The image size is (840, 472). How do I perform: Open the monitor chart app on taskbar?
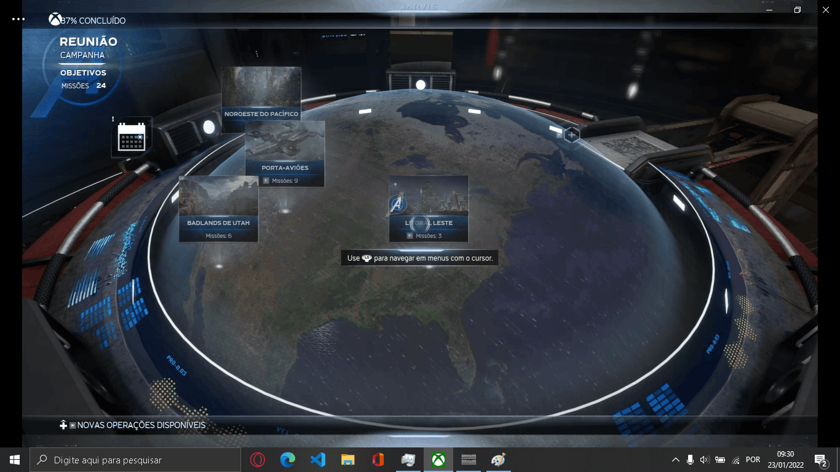pyautogui.click(x=408, y=460)
